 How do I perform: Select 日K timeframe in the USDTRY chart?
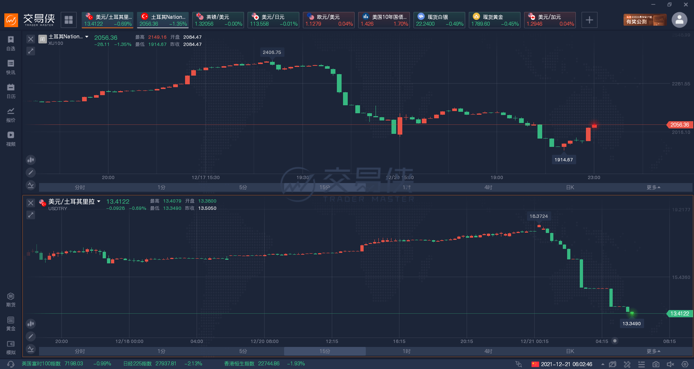coord(570,351)
